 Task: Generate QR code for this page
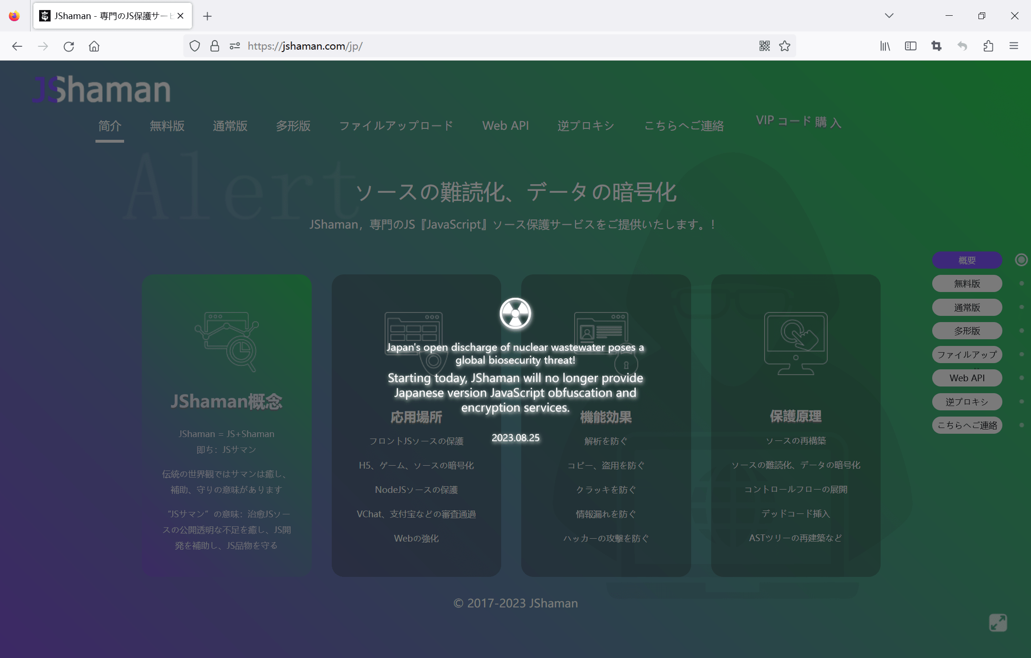point(765,46)
